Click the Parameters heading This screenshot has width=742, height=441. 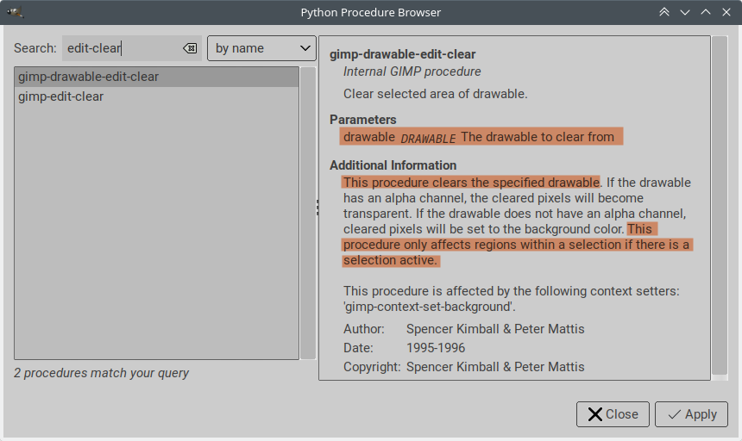tap(363, 120)
